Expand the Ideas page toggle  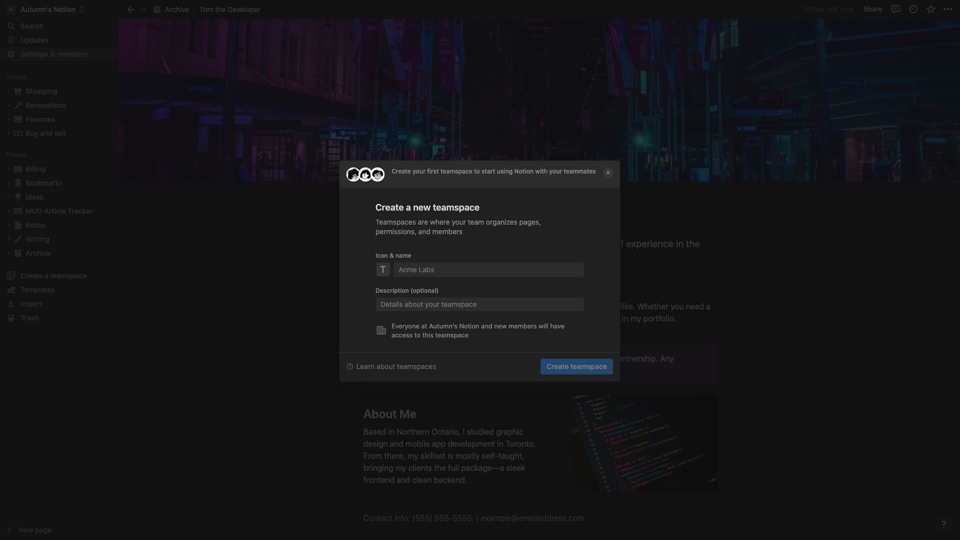tap(8, 197)
